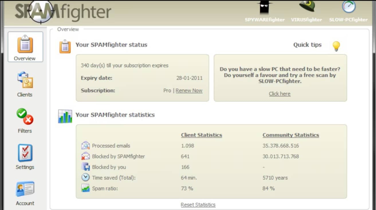The width and height of the screenshot is (376, 210).
Task: Click the 'Your SPAMfighter statistics' heading
Action: point(115,115)
